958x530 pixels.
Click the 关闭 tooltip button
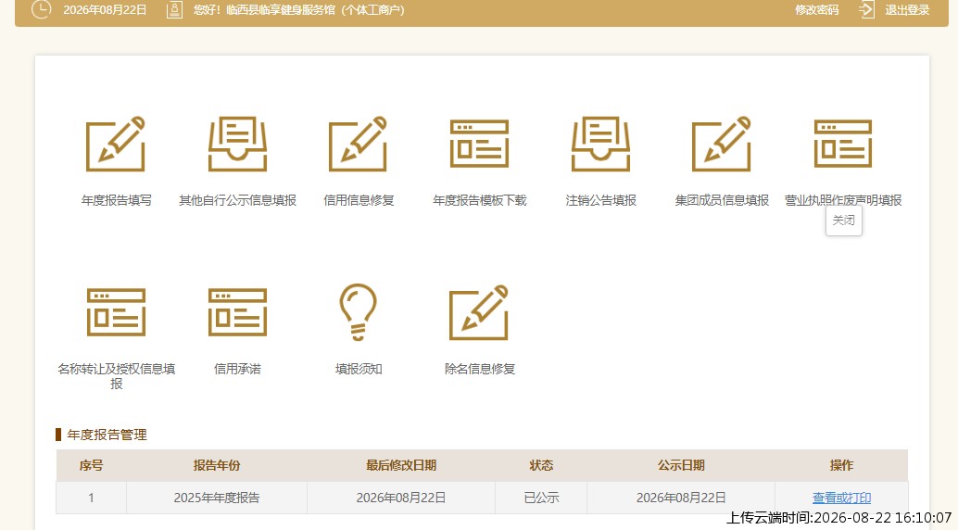[x=844, y=221]
